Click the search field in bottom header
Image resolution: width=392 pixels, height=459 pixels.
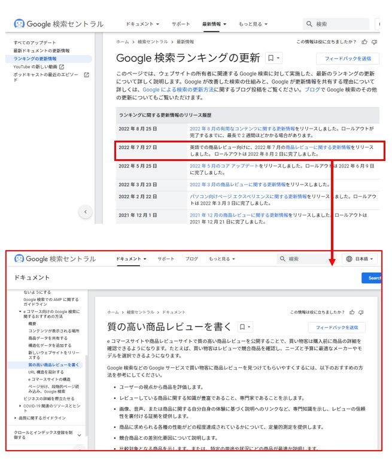point(307,259)
